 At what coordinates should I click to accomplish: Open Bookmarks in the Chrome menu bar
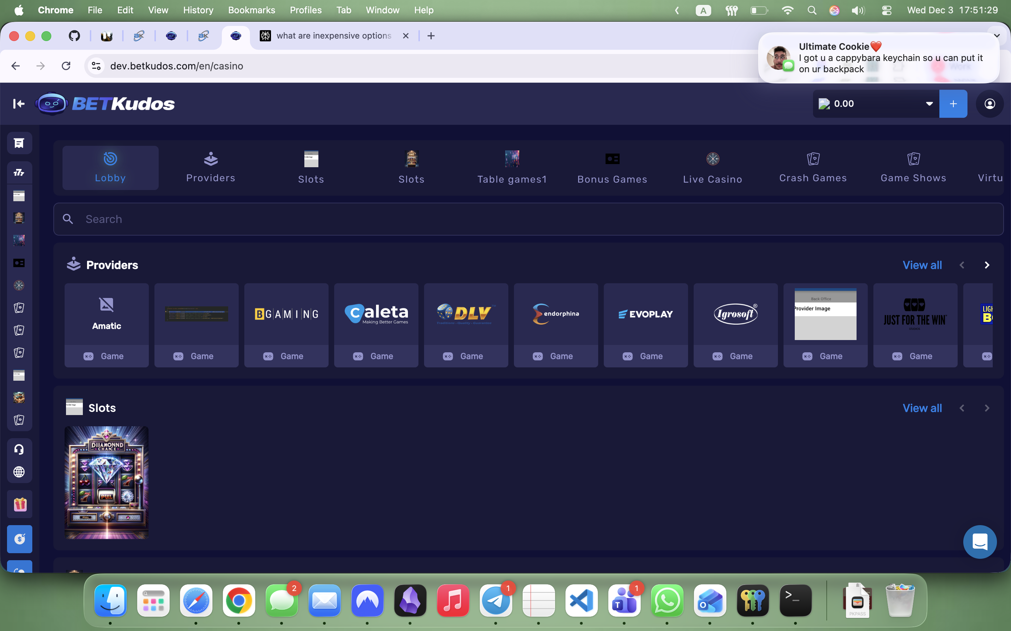(251, 10)
